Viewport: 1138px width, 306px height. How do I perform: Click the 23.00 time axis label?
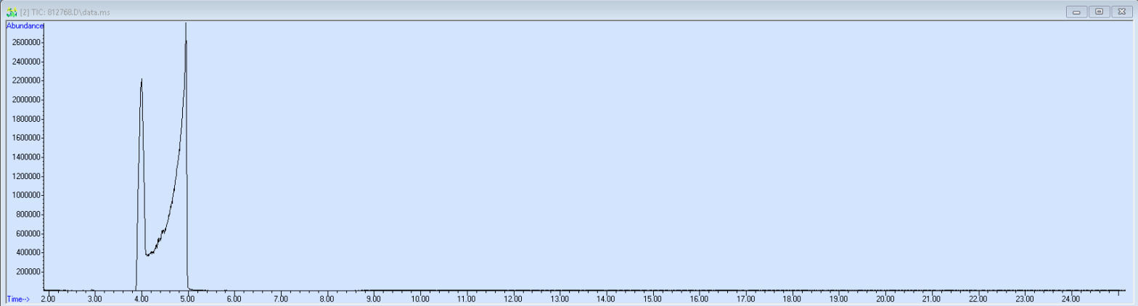[x=1024, y=299]
